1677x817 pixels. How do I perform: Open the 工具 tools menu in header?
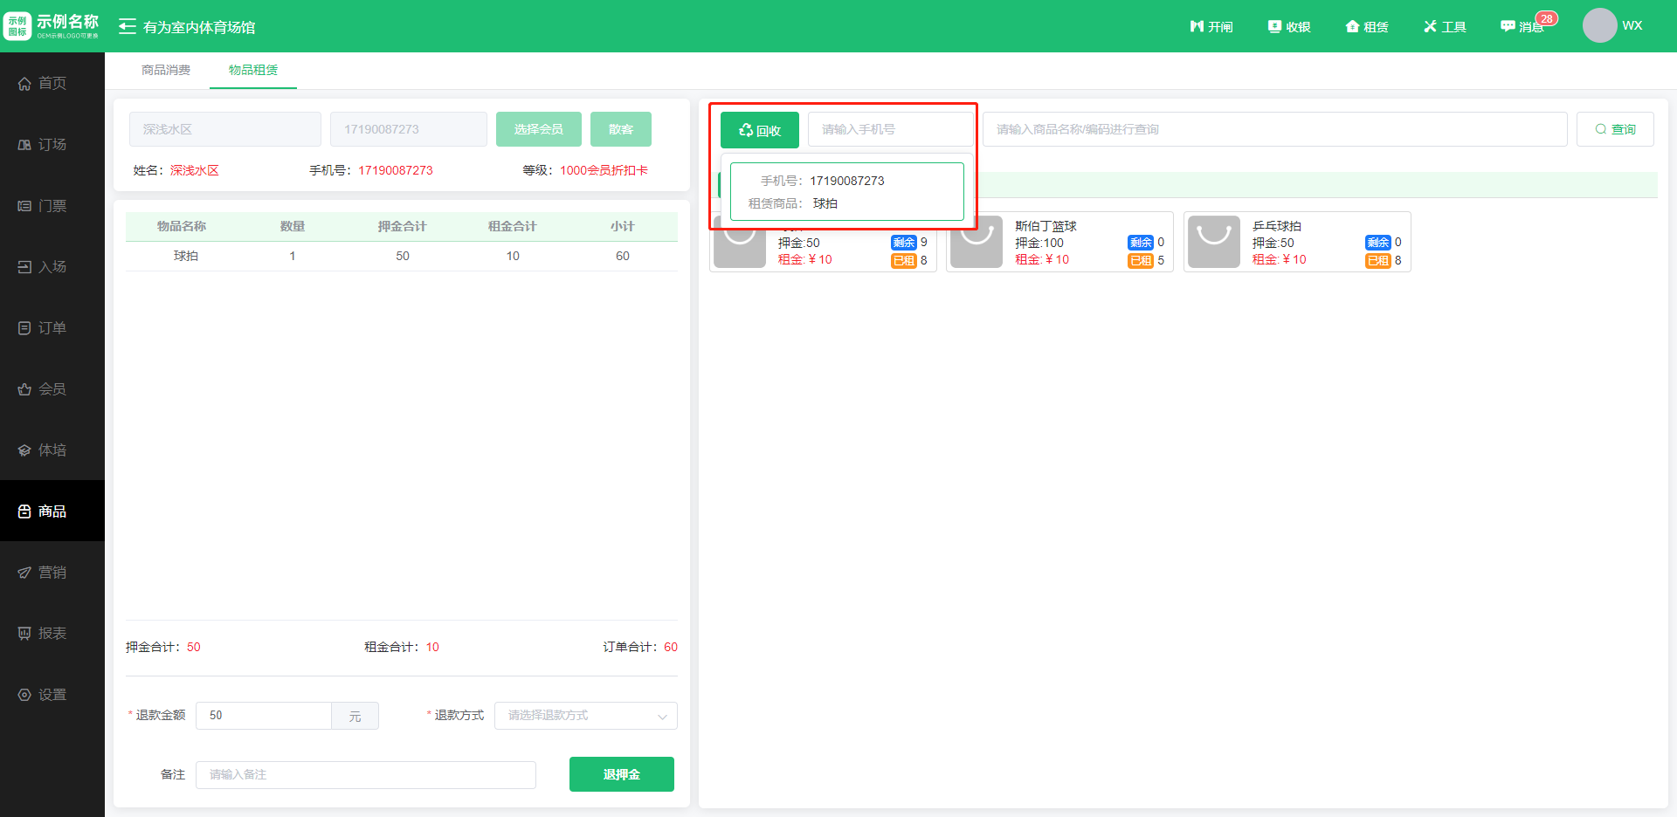[x=1445, y=27]
